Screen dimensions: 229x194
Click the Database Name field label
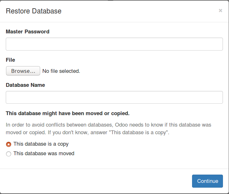click(x=25, y=85)
